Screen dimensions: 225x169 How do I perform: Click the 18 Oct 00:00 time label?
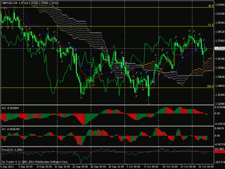click(x=206, y=167)
